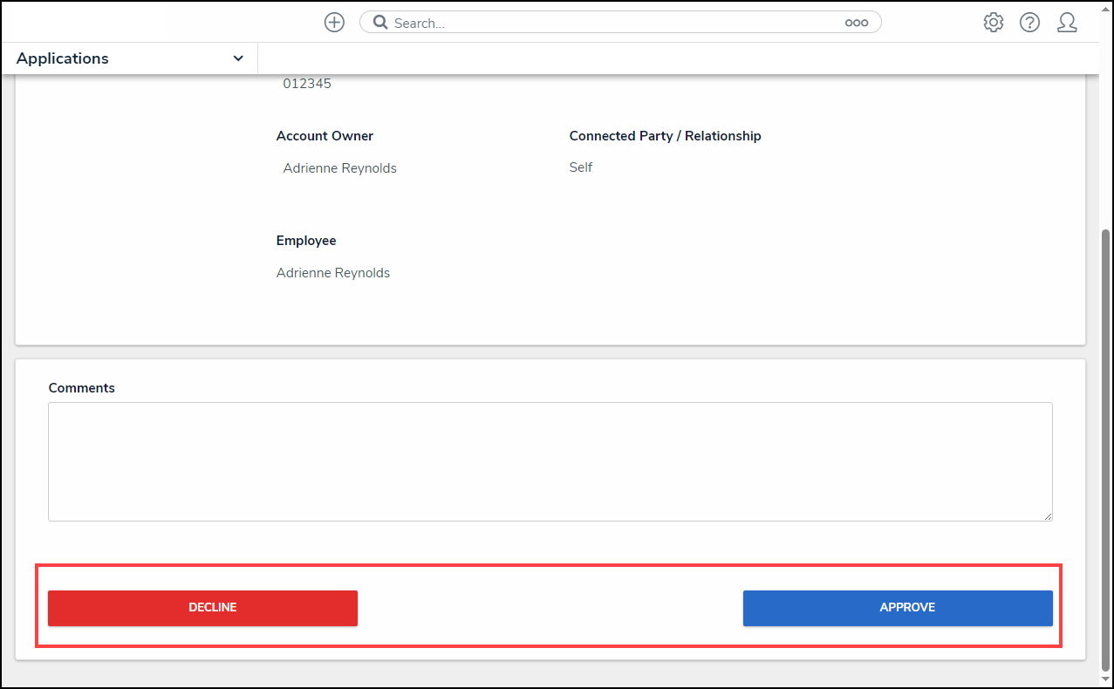Click inside the Search text field
Image resolution: width=1114 pixels, height=689 pixels.
[611, 23]
